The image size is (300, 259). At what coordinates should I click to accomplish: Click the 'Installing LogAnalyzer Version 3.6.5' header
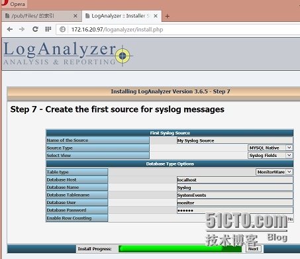(x=170, y=91)
